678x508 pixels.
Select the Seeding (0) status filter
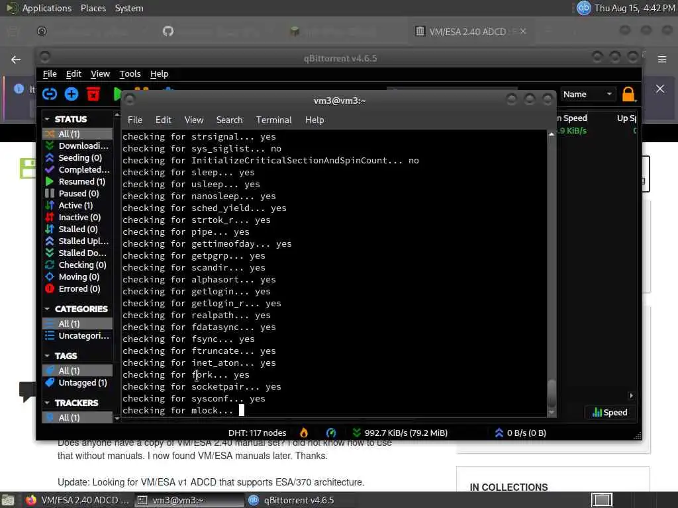pyautogui.click(x=77, y=157)
